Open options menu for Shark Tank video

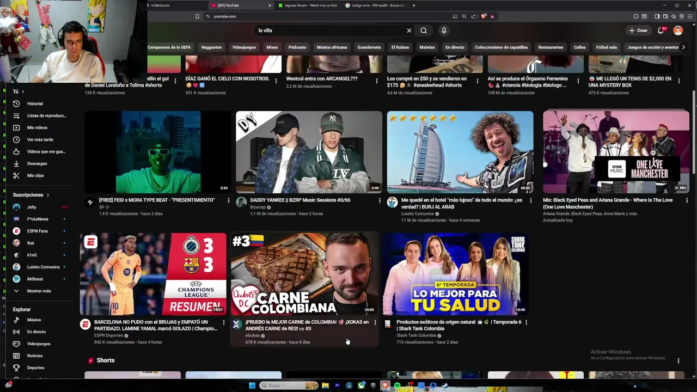pos(526,322)
